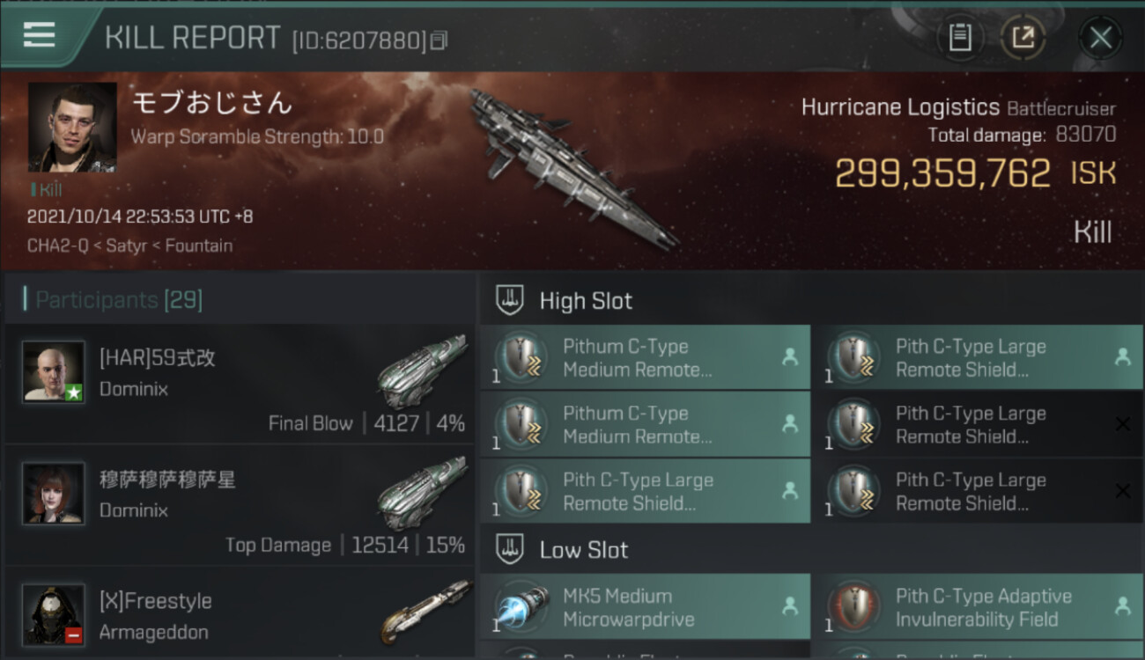The height and width of the screenshot is (660, 1145).
Task: Open the clipboard report icon
Action: click(960, 38)
